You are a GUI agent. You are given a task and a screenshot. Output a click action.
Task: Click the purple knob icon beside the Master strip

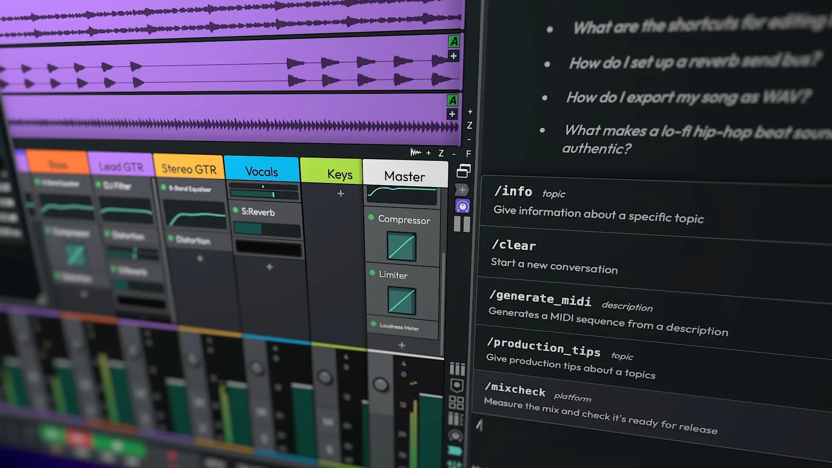pos(462,206)
